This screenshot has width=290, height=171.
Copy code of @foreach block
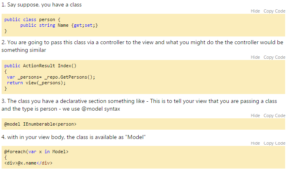274,143
